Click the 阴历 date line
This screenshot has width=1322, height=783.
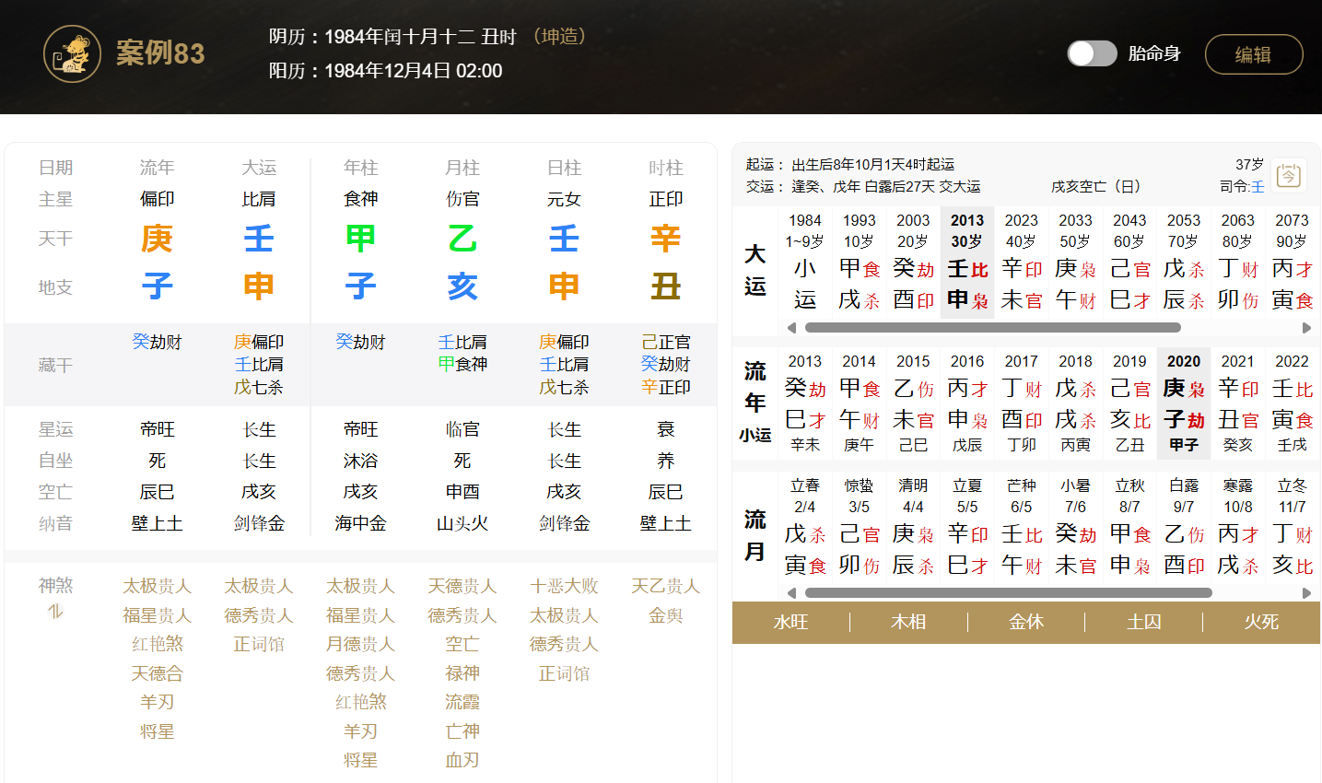pyautogui.click(x=428, y=37)
